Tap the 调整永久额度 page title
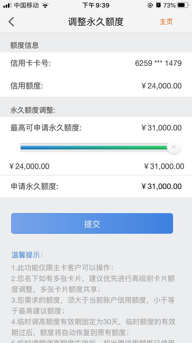This screenshot has width=192, height=343. [x=96, y=22]
